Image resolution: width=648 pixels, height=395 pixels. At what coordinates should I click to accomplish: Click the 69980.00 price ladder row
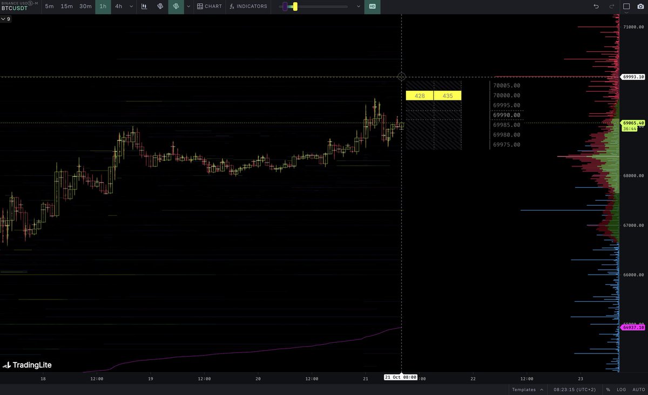507,135
